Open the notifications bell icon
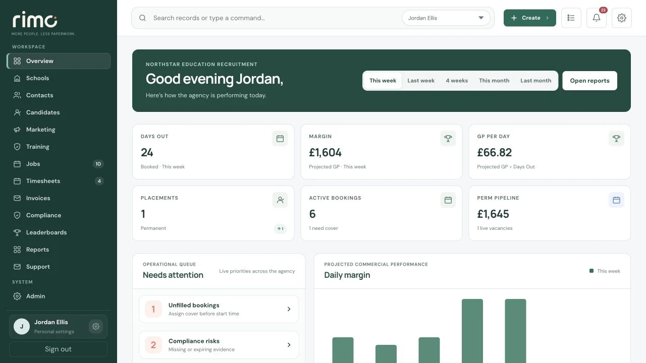646x363 pixels. tap(596, 18)
